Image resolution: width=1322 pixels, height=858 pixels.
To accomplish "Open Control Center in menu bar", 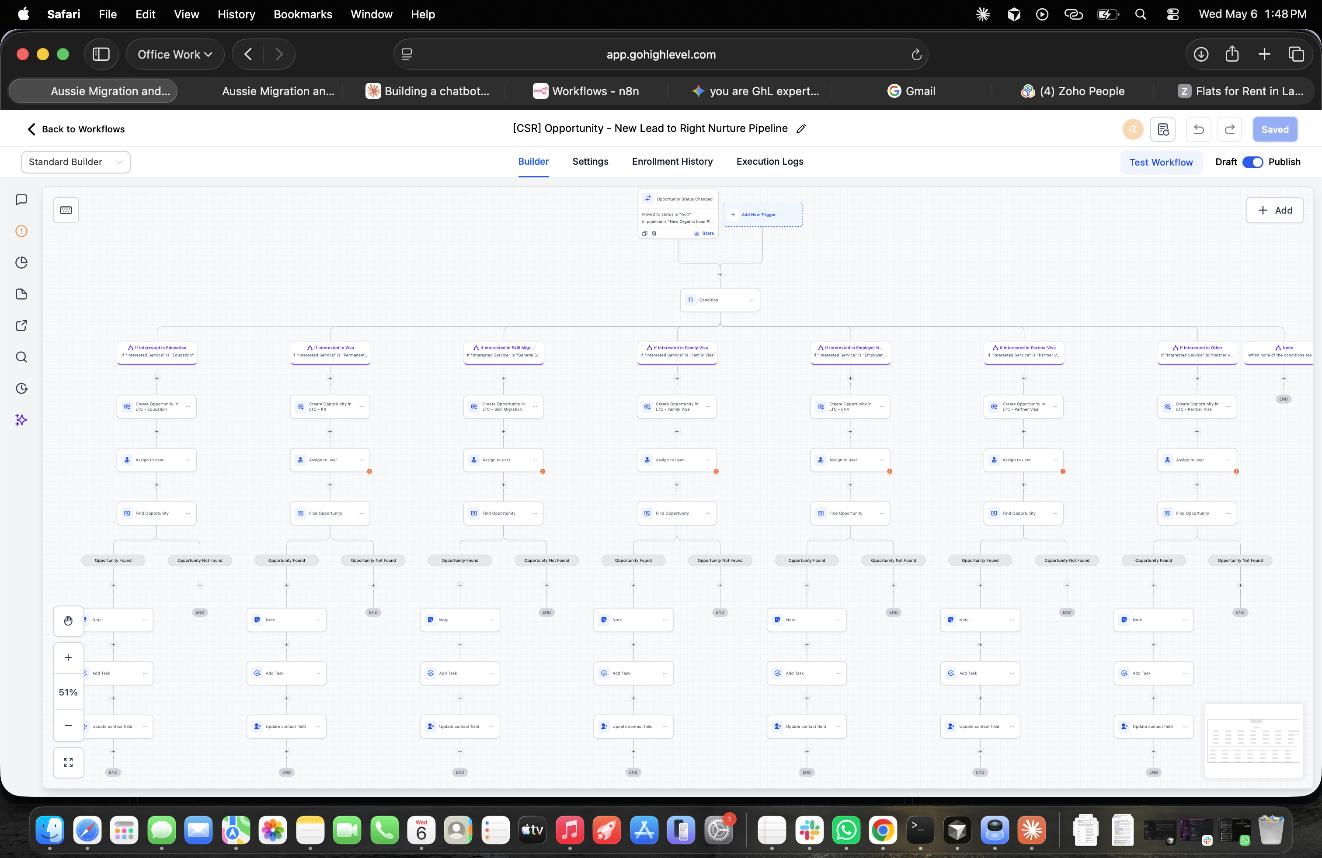I will click(x=1172, y=14).
